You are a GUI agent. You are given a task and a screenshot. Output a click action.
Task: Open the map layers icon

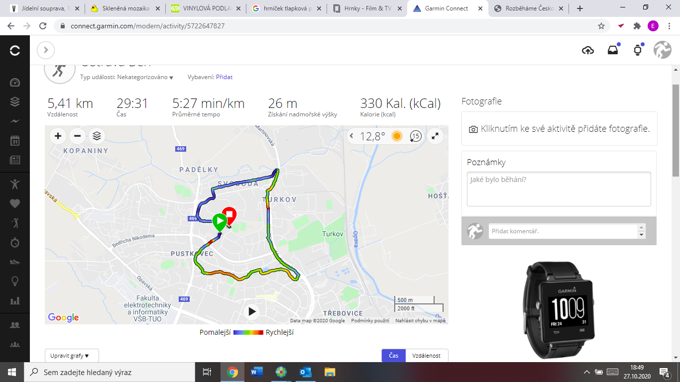pos(97,136)
